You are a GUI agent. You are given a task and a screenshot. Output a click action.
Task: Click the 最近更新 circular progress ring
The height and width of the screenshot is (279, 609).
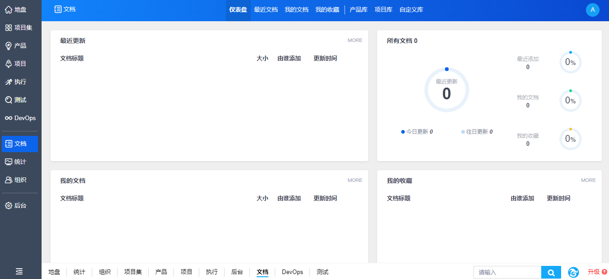click(446, 90)
